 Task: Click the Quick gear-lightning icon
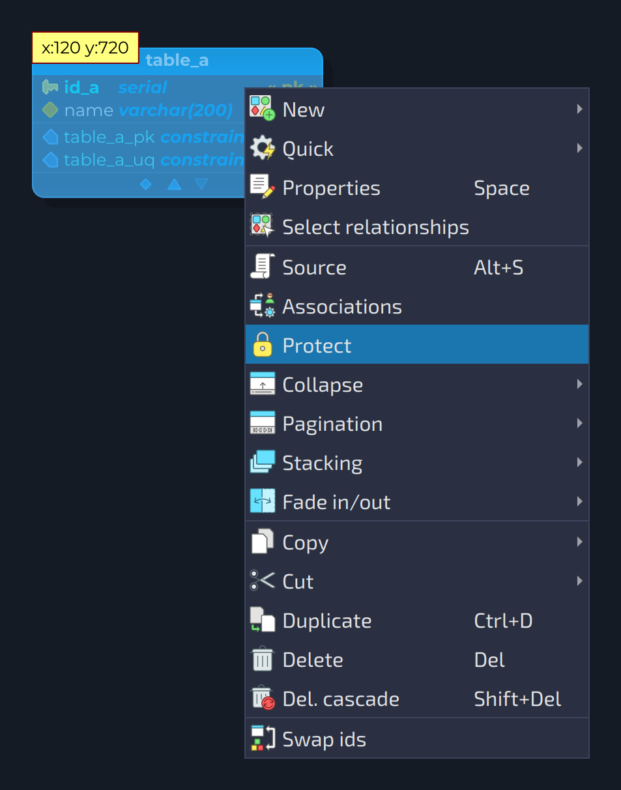pyautogui.click(x=263, y=148)
